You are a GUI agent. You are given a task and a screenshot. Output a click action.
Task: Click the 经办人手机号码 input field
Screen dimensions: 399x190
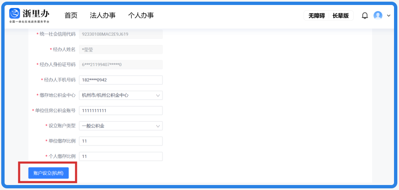[121, 80]
